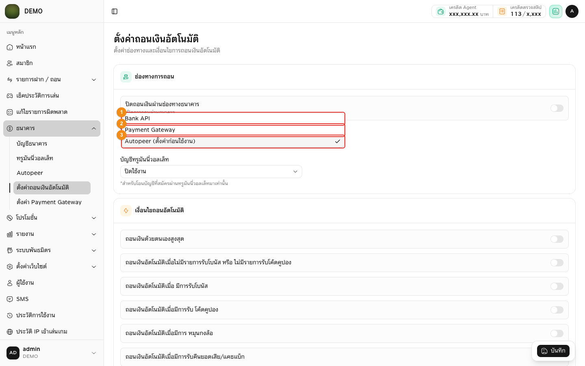Open the green chart icon in header
This screenshot has height=366, width=585.
555,11
